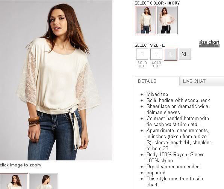
Task: Choose size XL
Action: (x=185, y=54)
